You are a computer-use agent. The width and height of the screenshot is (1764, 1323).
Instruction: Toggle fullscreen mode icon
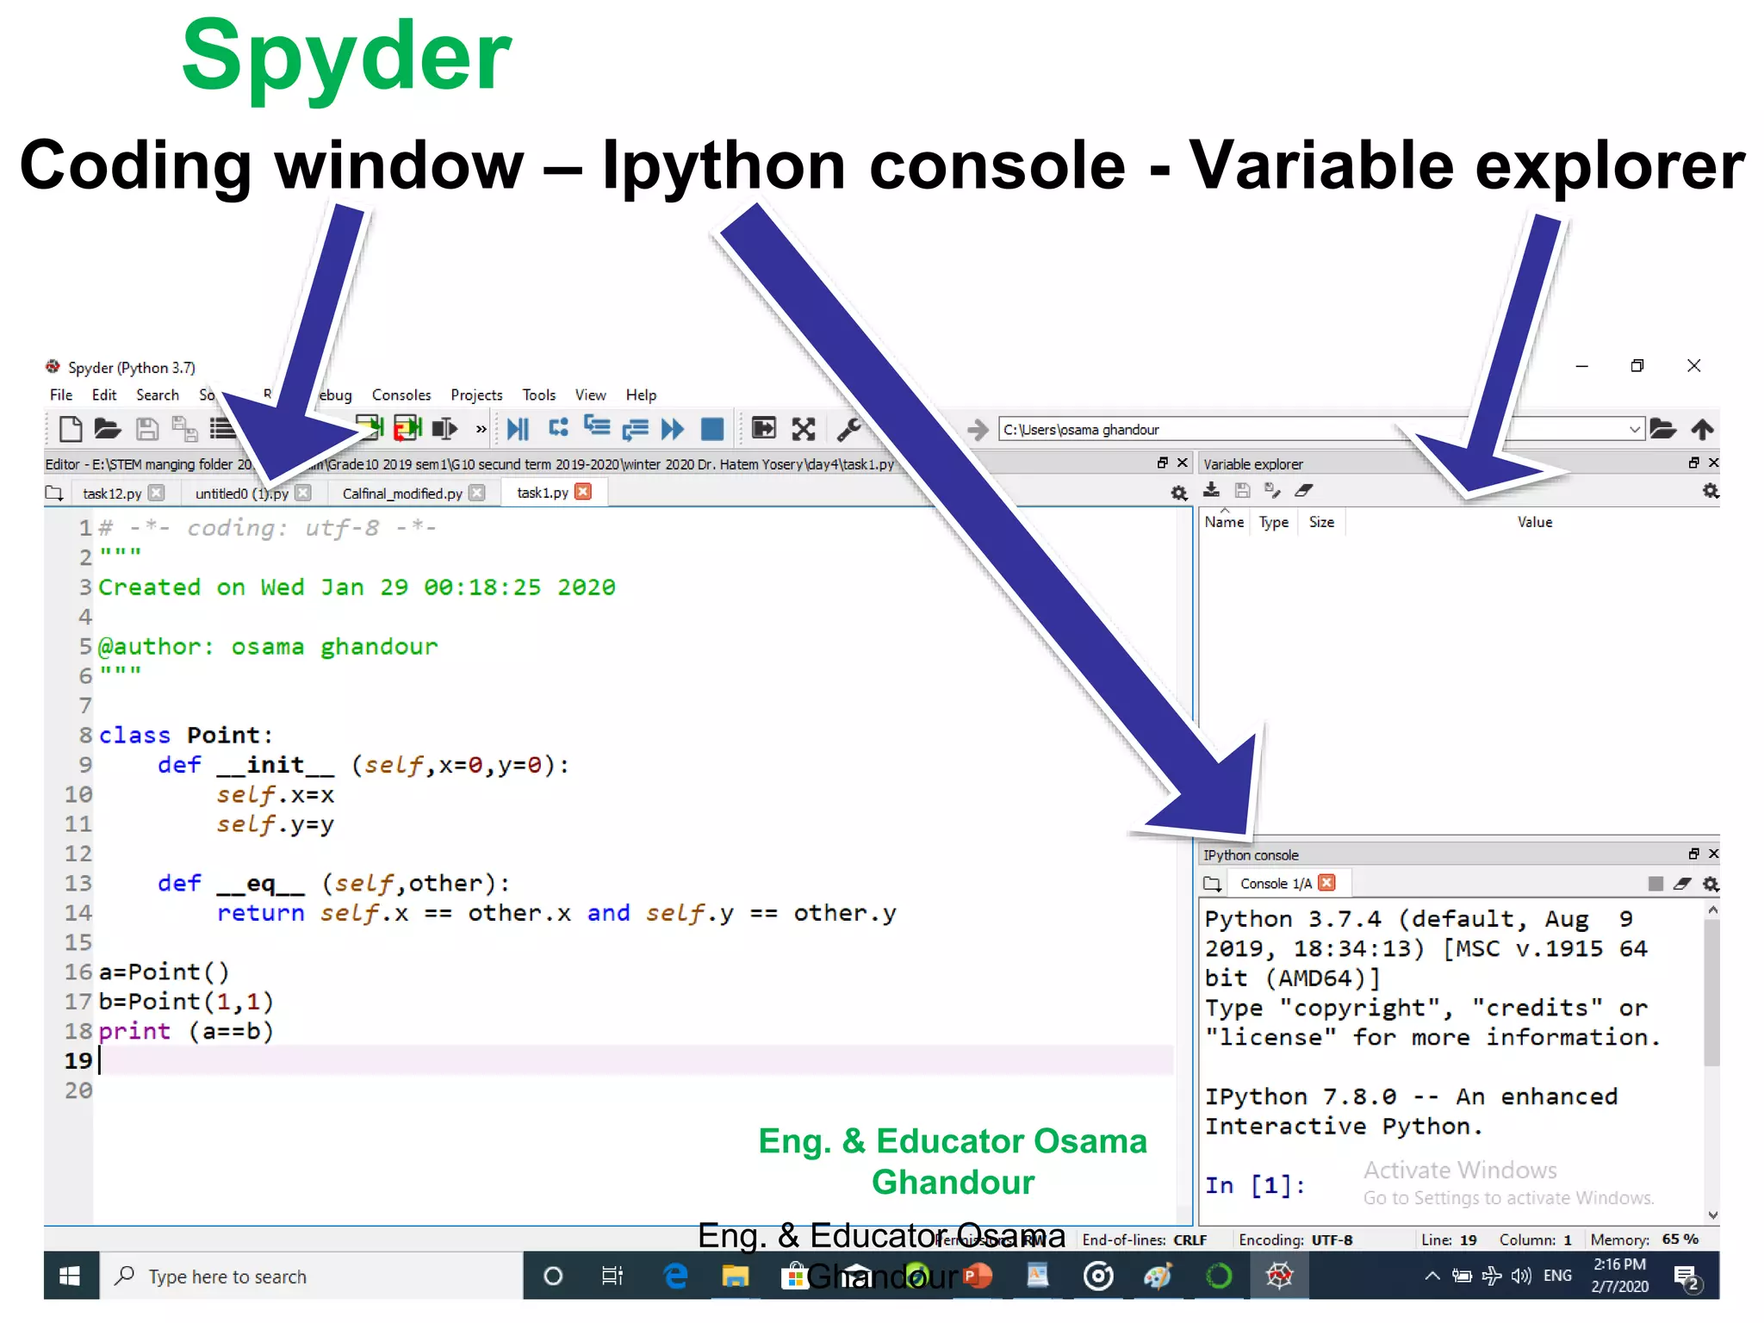point(803,428)
